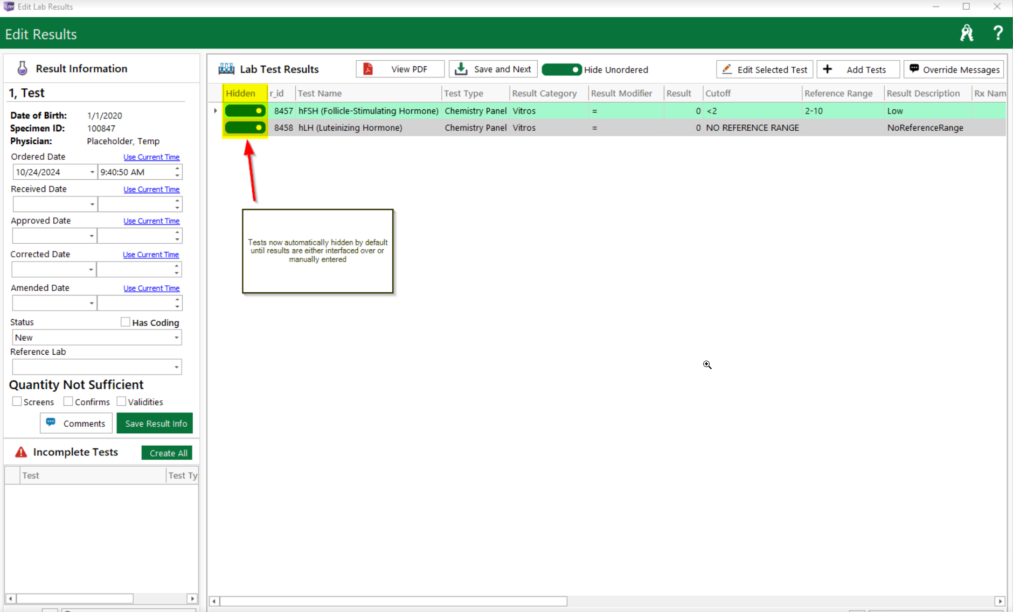
Task: Click the Received Date time spinner
Action: [x=177, y=205]
